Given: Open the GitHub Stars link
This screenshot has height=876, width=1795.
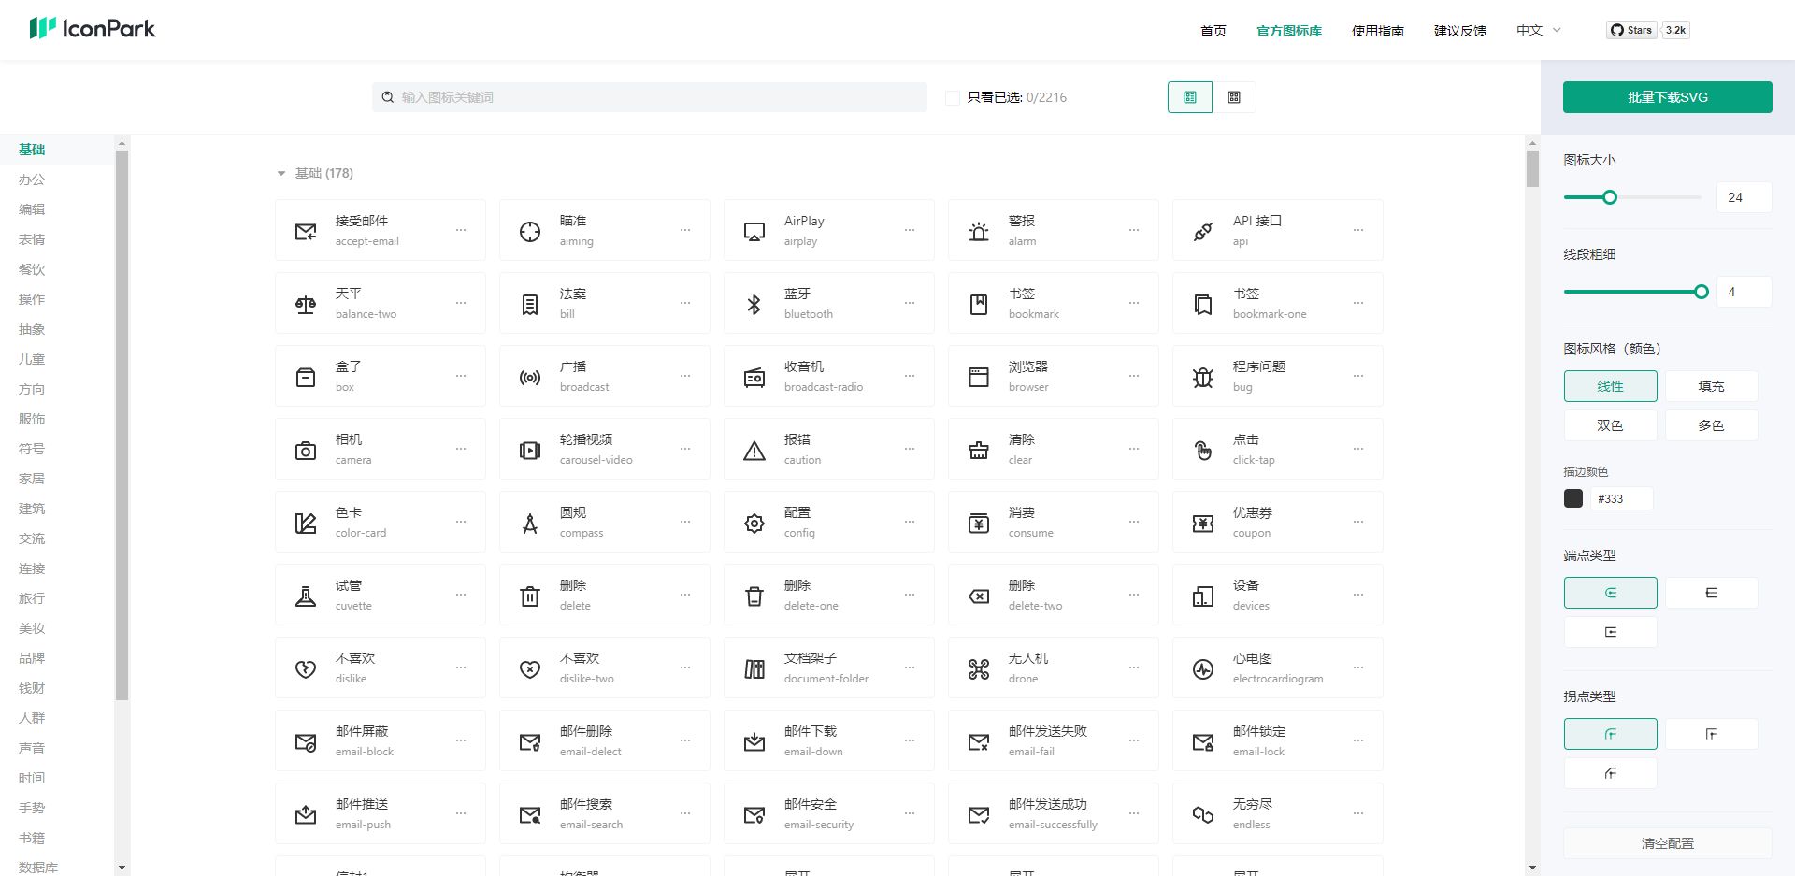Looking at the screenshot, I should point(1631,30).
